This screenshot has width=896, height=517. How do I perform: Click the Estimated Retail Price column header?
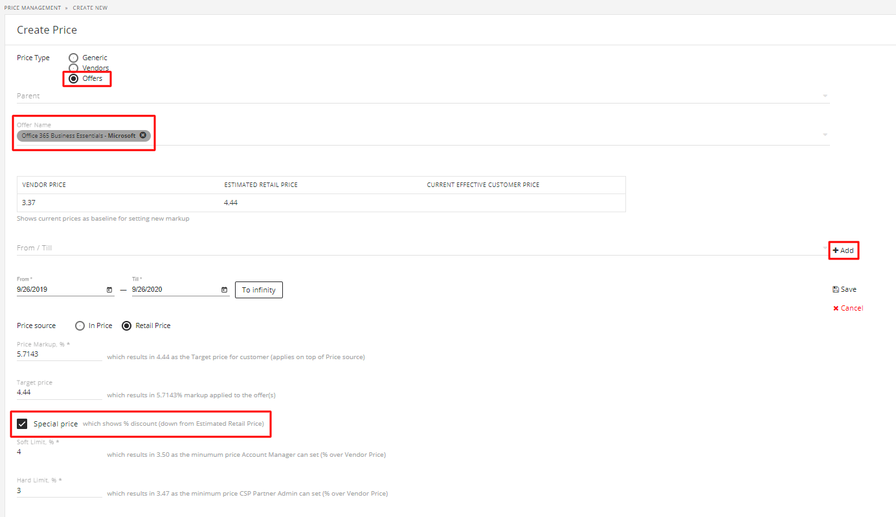click(x=261, y=185)
